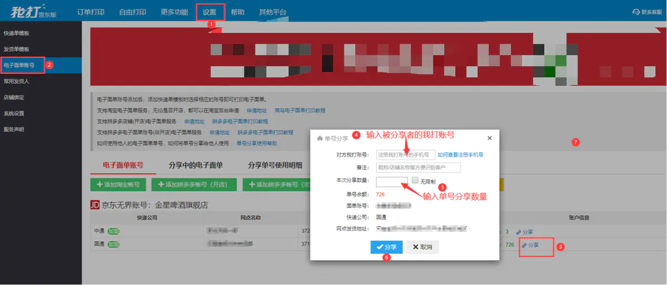
Task: Switch to the 分享中的电子面单 tab
Action: 196,165
